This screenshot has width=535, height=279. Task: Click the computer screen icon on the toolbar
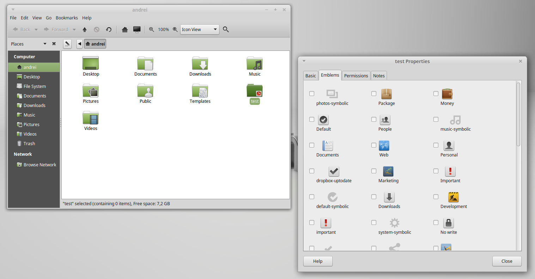137,29
